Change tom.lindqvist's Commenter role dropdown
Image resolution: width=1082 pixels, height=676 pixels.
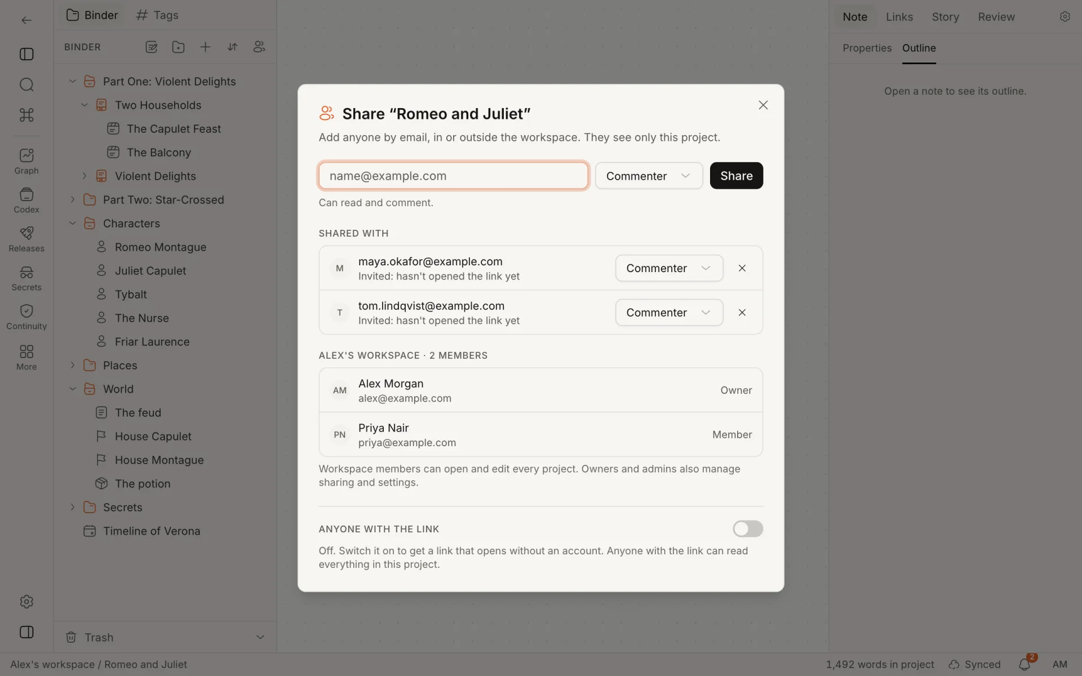(669, 313)
